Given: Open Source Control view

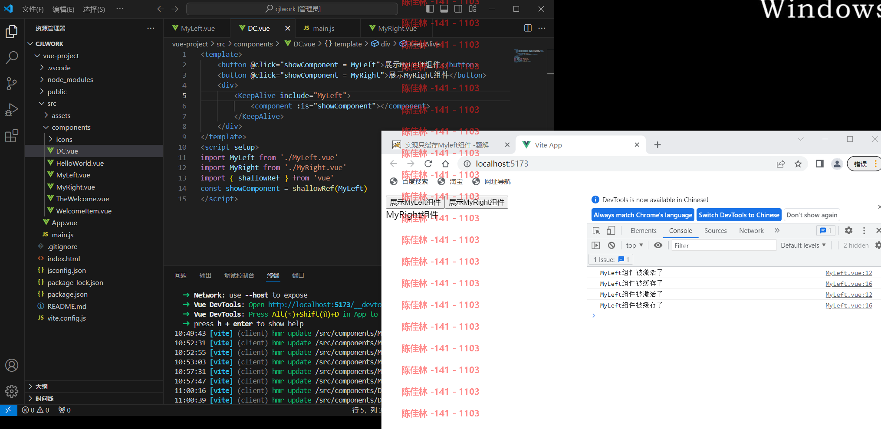Looking at the screenshot, I should pyautogui.click(x=12, y=84).
